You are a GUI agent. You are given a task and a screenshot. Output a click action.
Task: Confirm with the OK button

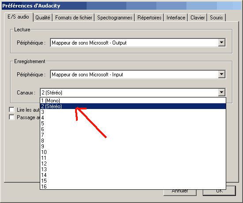click(219, 192)
